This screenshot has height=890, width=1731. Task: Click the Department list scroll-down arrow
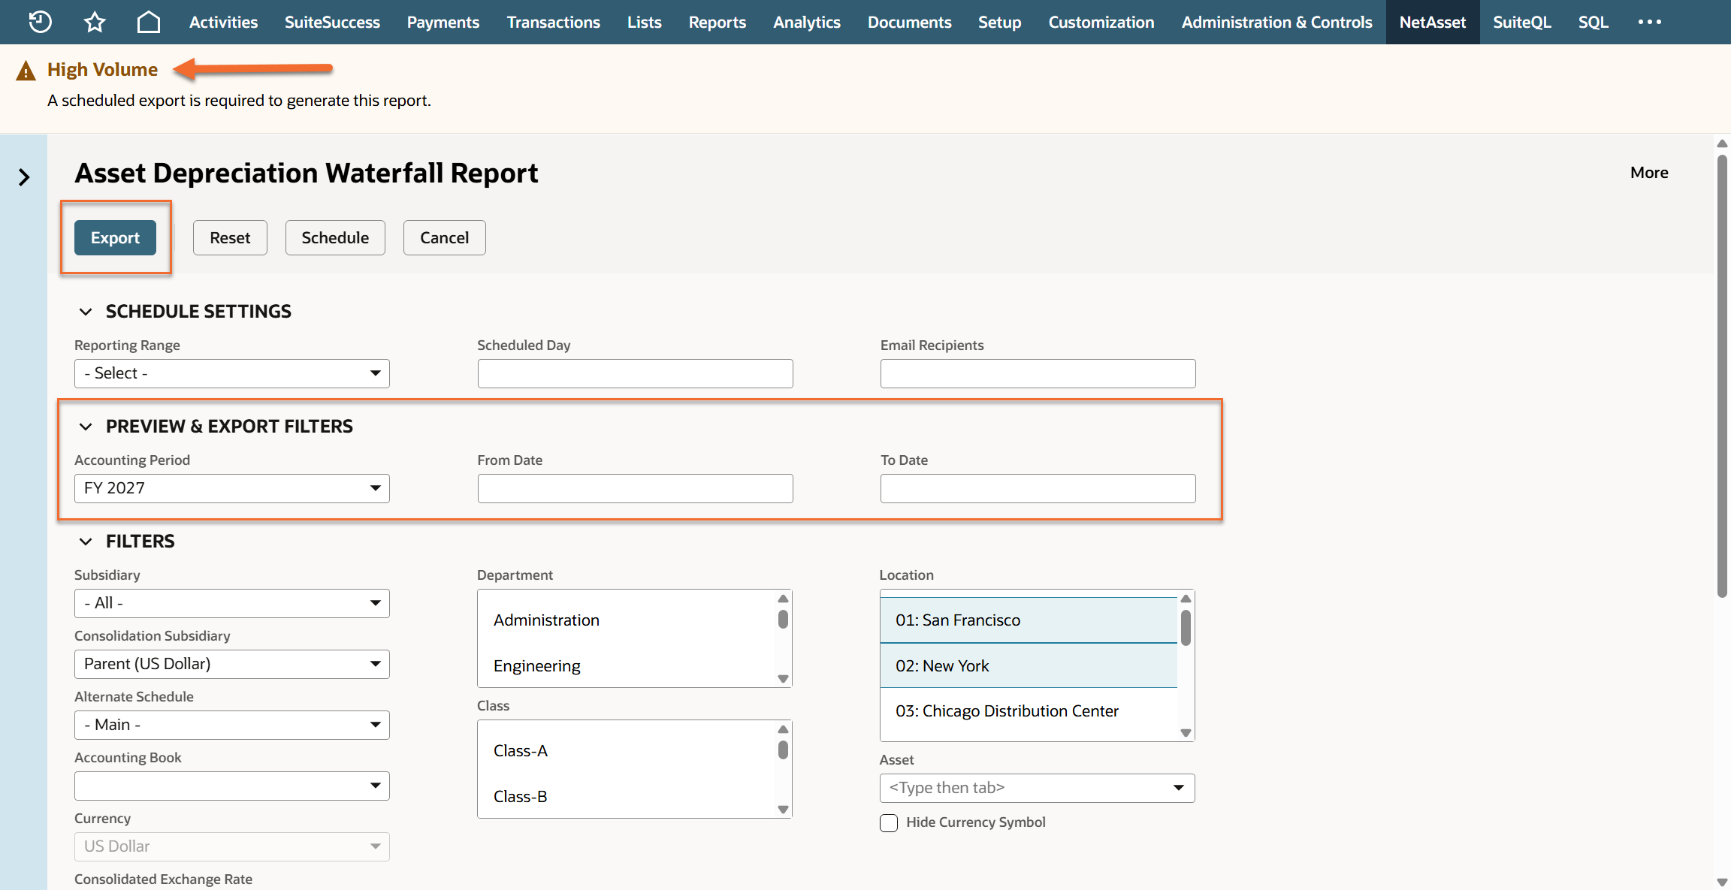783,679
